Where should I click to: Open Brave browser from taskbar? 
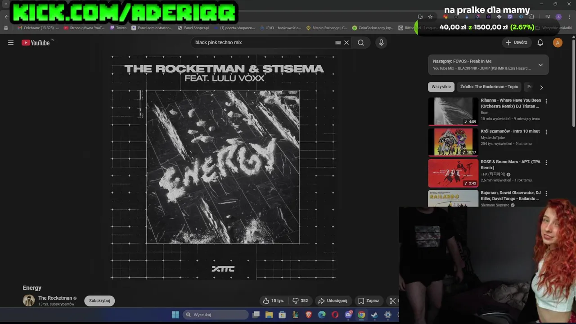tap(309, 315)
